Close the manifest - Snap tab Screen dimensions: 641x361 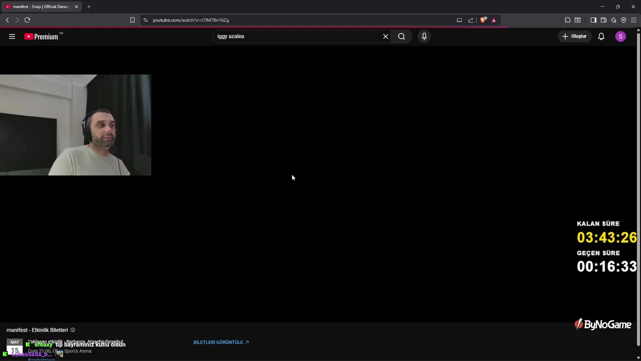pos(77,7)
